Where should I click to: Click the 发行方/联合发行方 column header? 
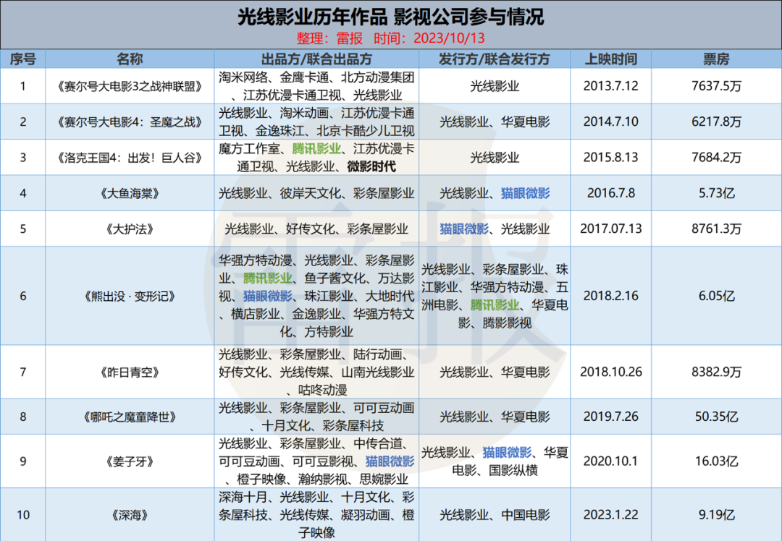[x=495, y=59]
